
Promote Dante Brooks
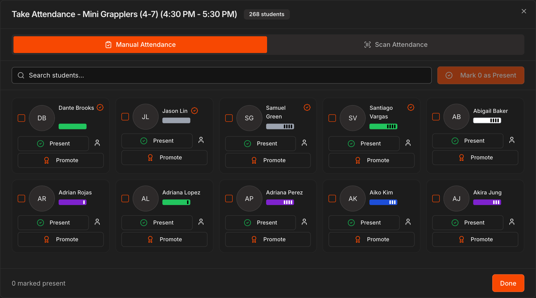click(x=61, y=160)
